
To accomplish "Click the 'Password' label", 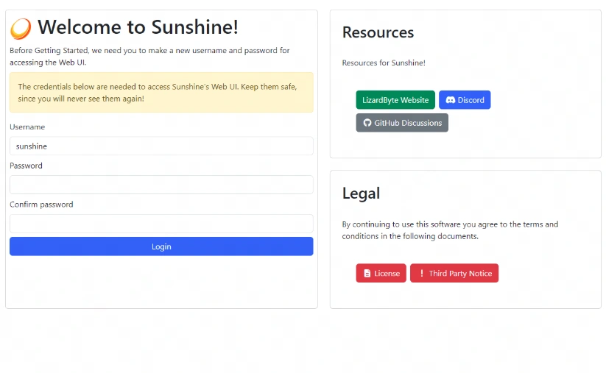I will (26, 166).
